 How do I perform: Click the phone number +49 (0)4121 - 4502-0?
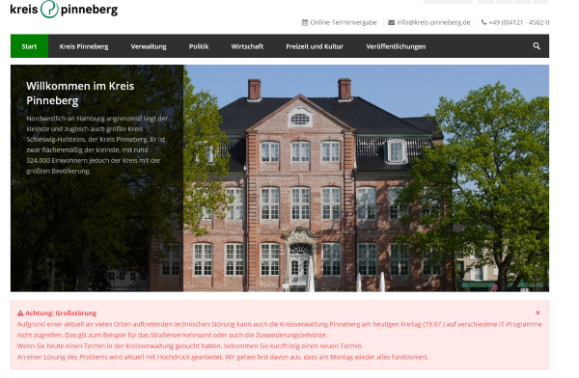[519, 22]
